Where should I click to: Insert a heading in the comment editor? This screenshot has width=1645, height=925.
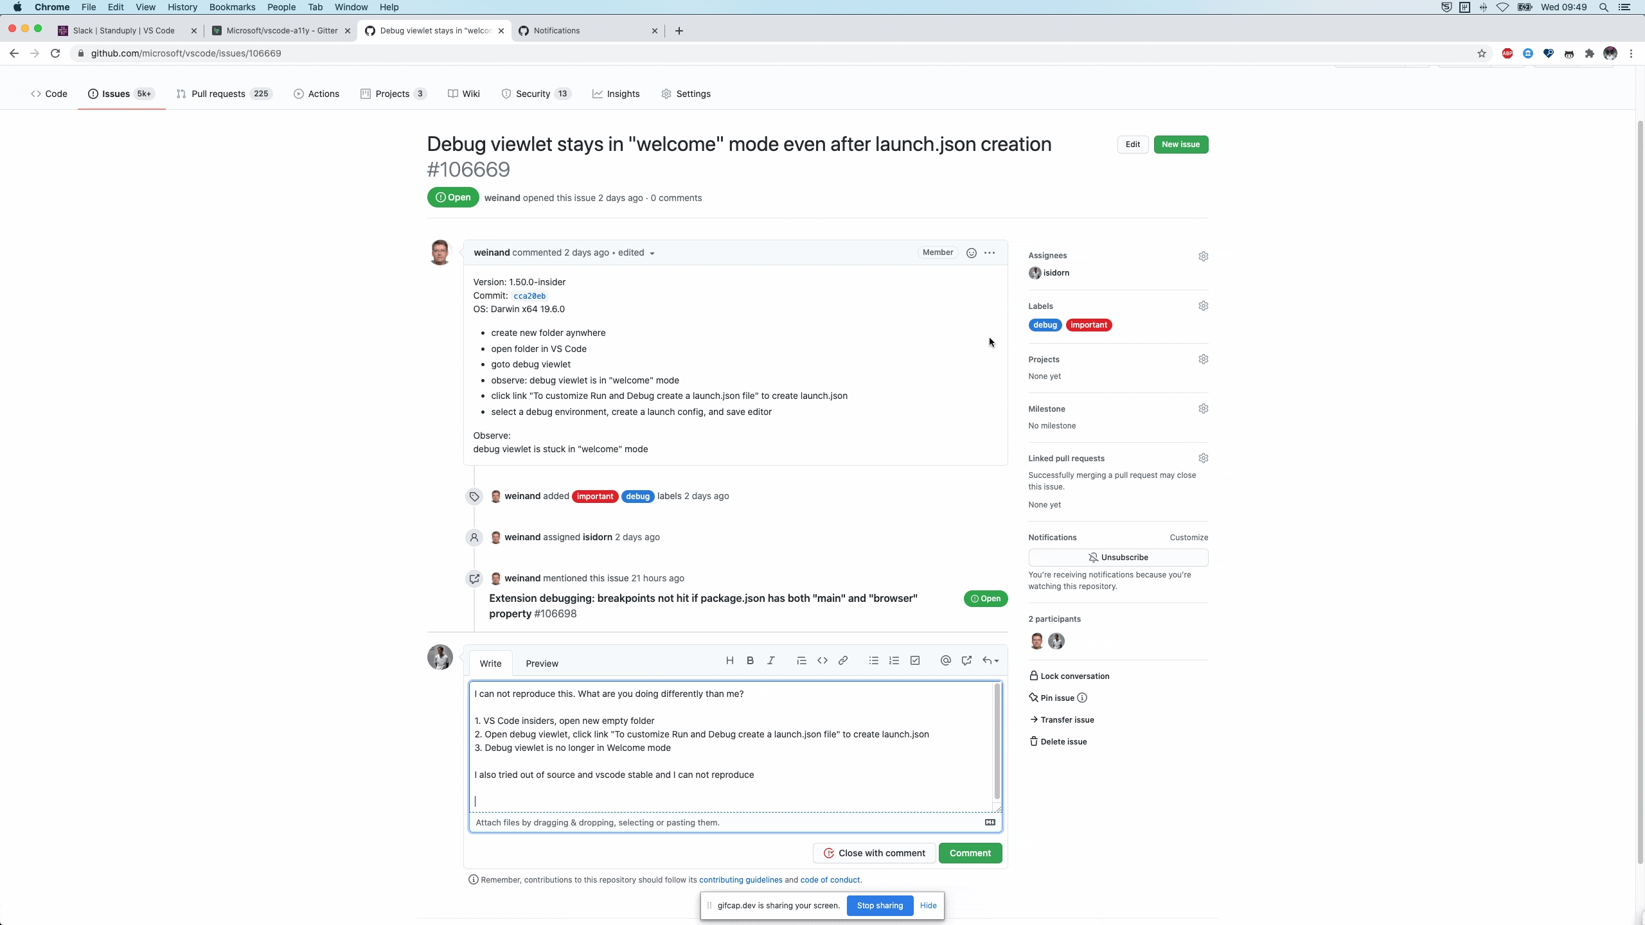730,661
